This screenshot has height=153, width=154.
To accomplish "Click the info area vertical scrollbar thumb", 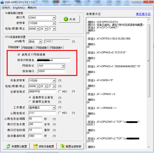I will (x=149, y=61).
